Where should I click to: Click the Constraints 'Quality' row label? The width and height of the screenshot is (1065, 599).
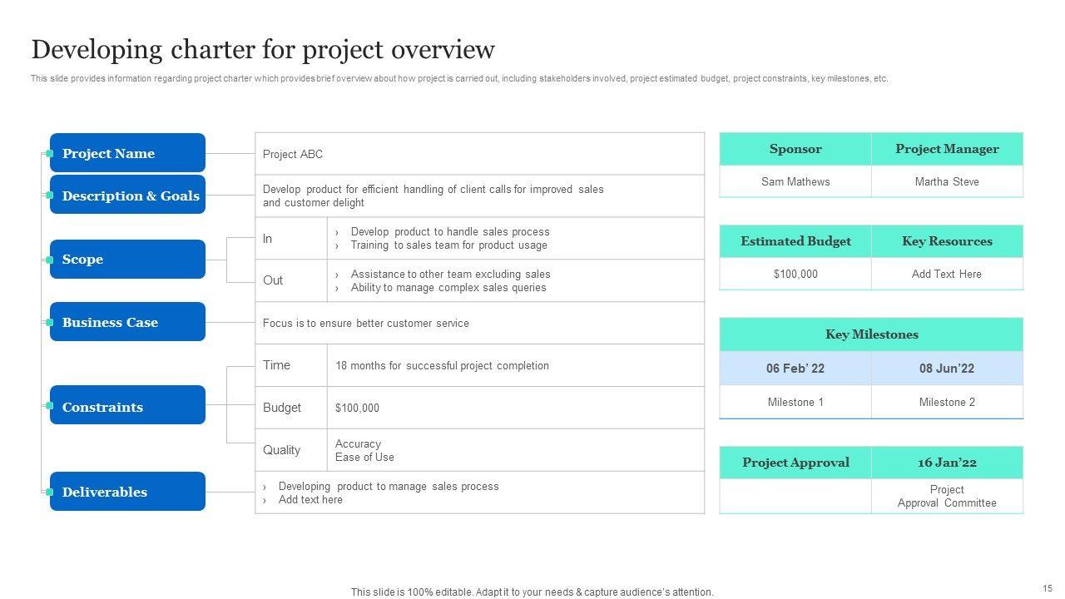click(282, 450)
